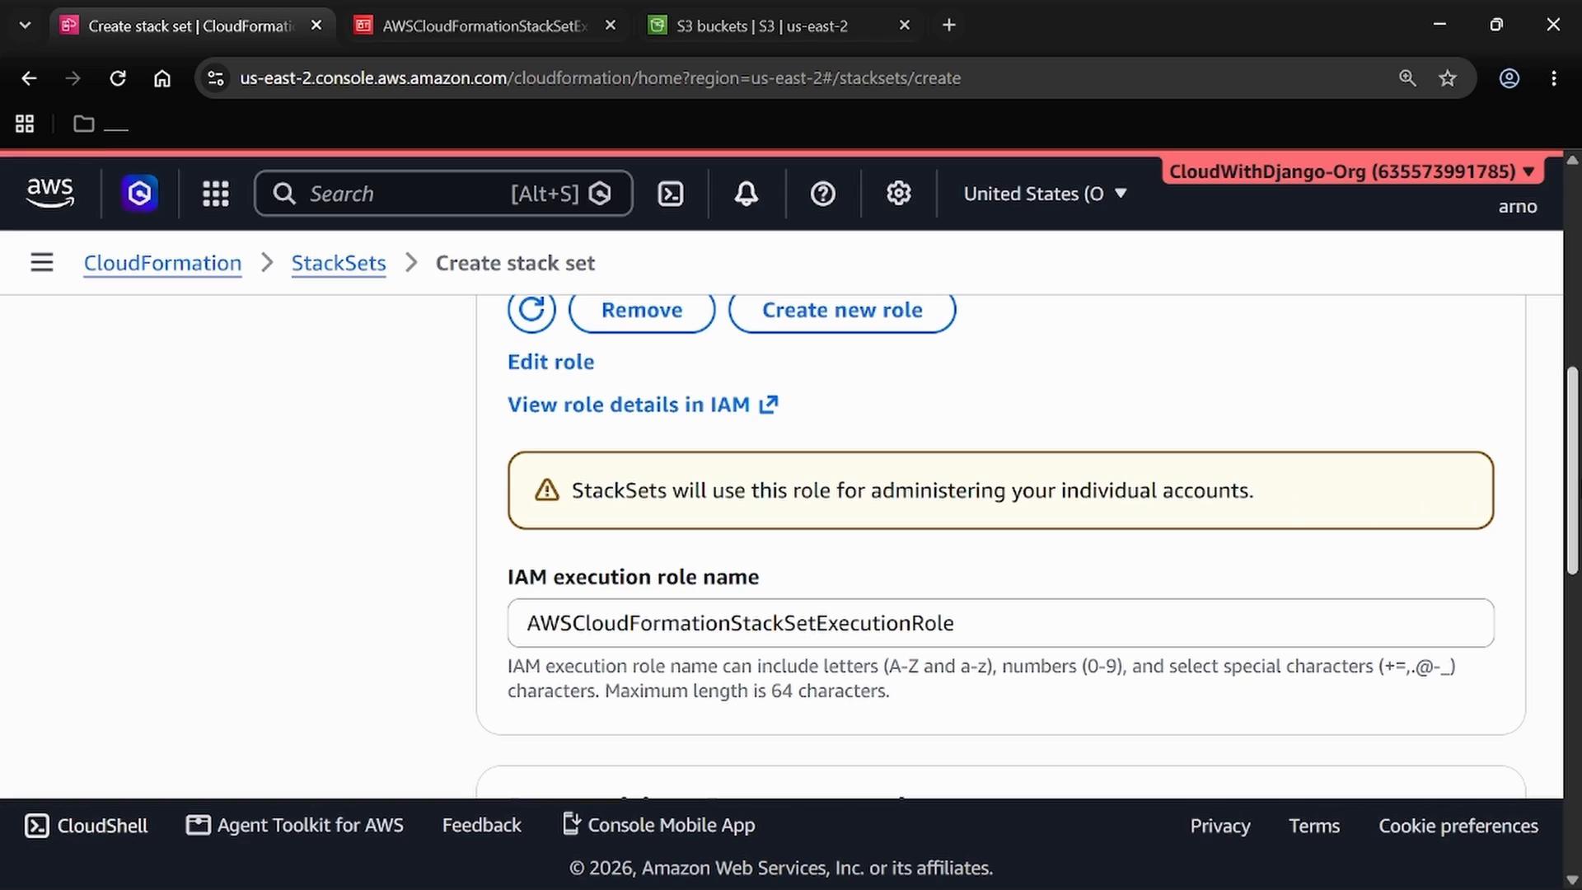The height and width of the screenshot is (890, 1582).
Task: Open the Amazon Q assistant icon
Action: tap(139, 194)
